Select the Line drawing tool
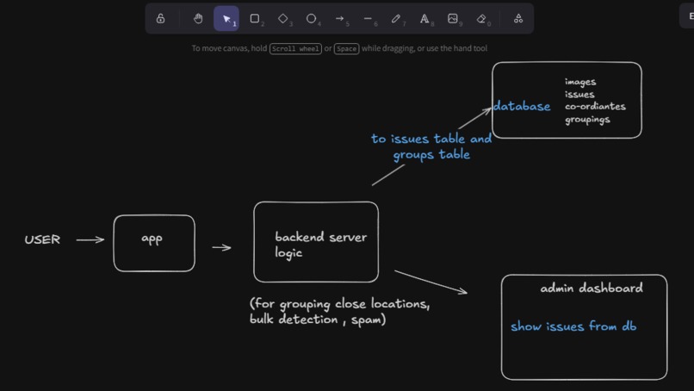This screenshot has width=694, height=391. tap(368, 19)
